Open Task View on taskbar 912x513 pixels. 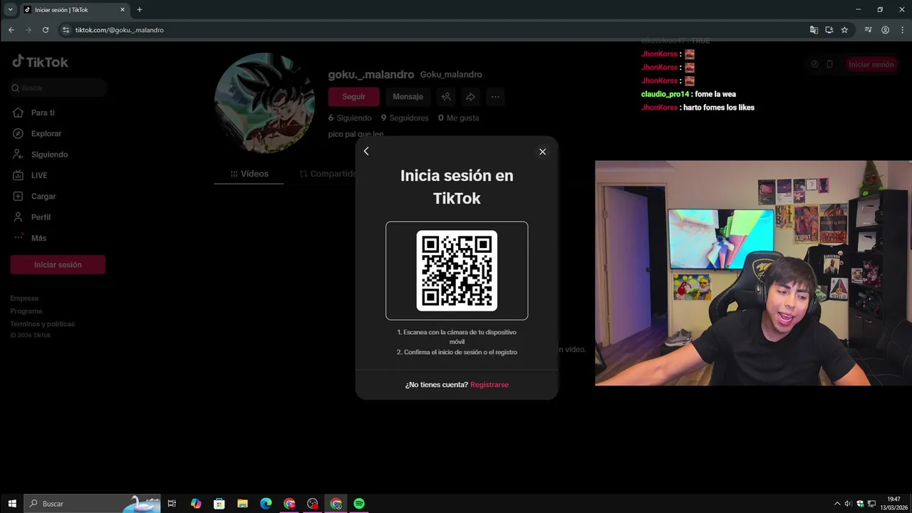click(x=172, y=504)
